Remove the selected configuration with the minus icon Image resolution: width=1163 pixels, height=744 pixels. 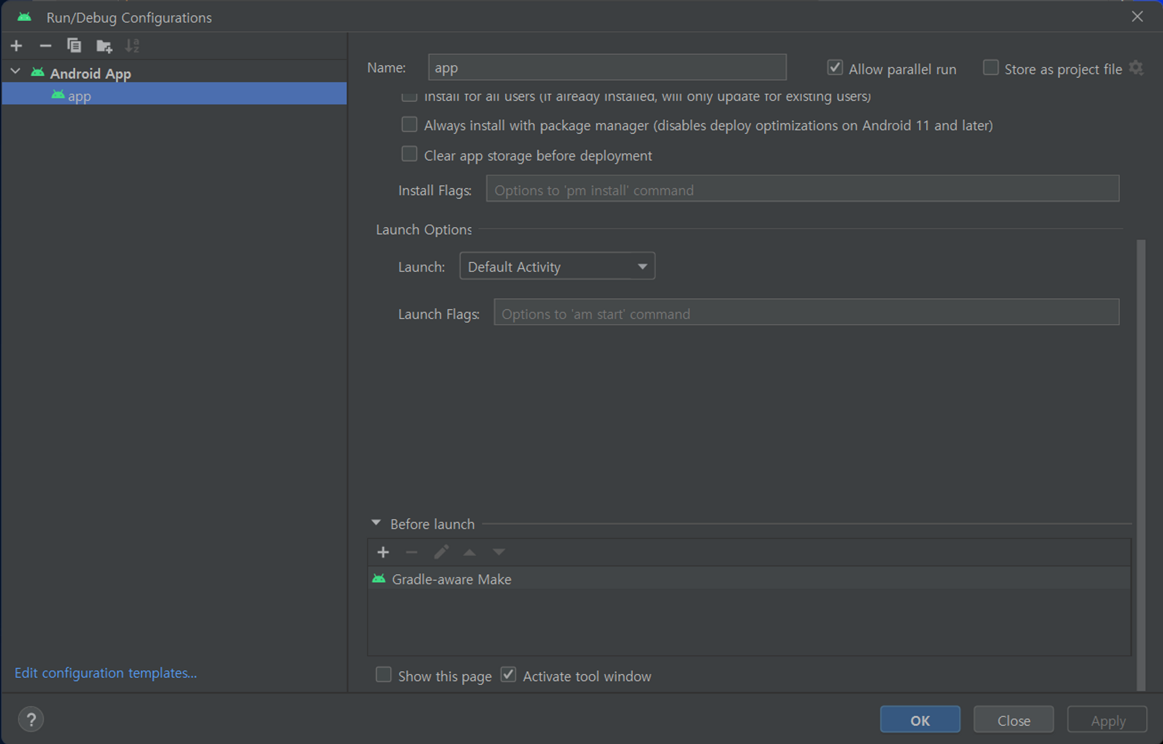point(45,46)
